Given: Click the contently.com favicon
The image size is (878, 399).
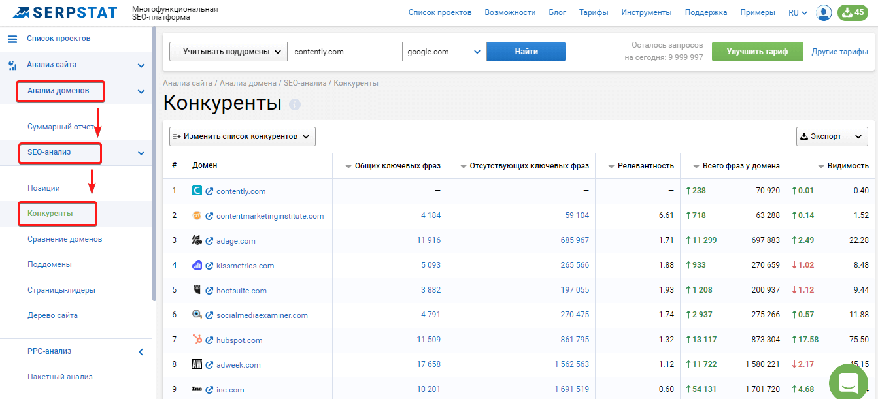Looking at the screenshot, I should (x=197, y=191).
